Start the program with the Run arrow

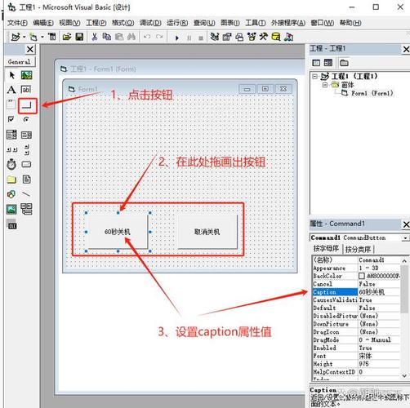pos(177,38)
